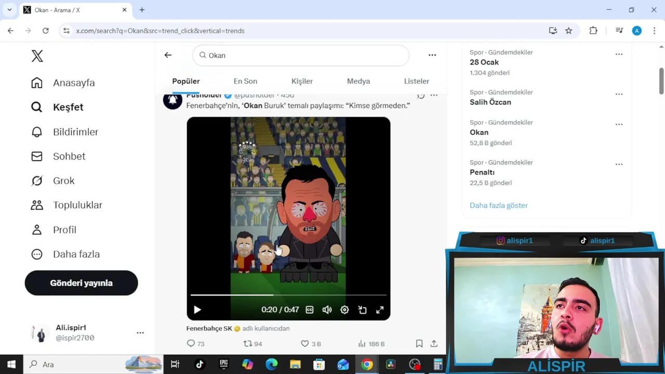Viewport: 665px width, 374px height.
Task: Switch to the Medya tab
Action: pos(358,81)
